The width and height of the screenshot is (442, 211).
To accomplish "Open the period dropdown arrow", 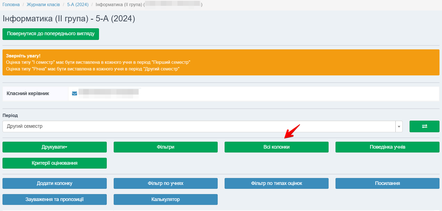I will pos(399,126).
